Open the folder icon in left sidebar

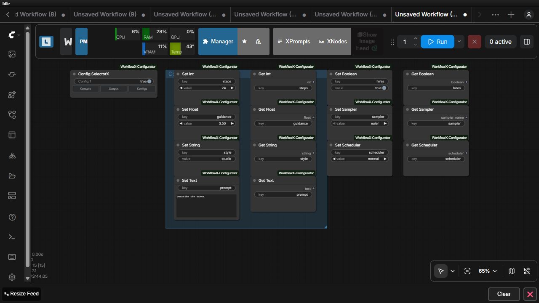(12, 176)
